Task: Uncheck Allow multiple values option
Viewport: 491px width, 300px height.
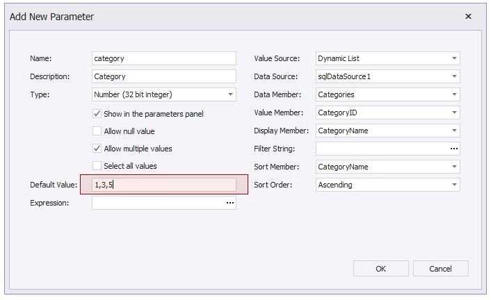Action: [97, 149]
